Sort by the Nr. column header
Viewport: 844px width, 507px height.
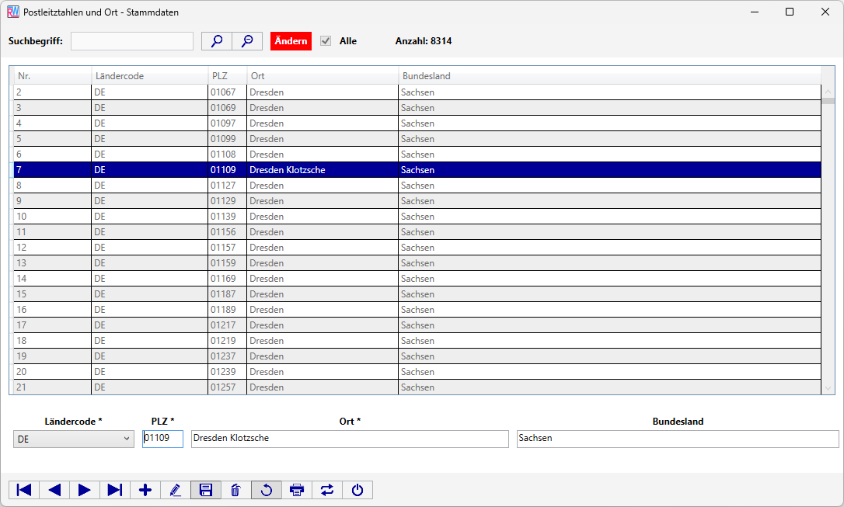tap(53, 76)
